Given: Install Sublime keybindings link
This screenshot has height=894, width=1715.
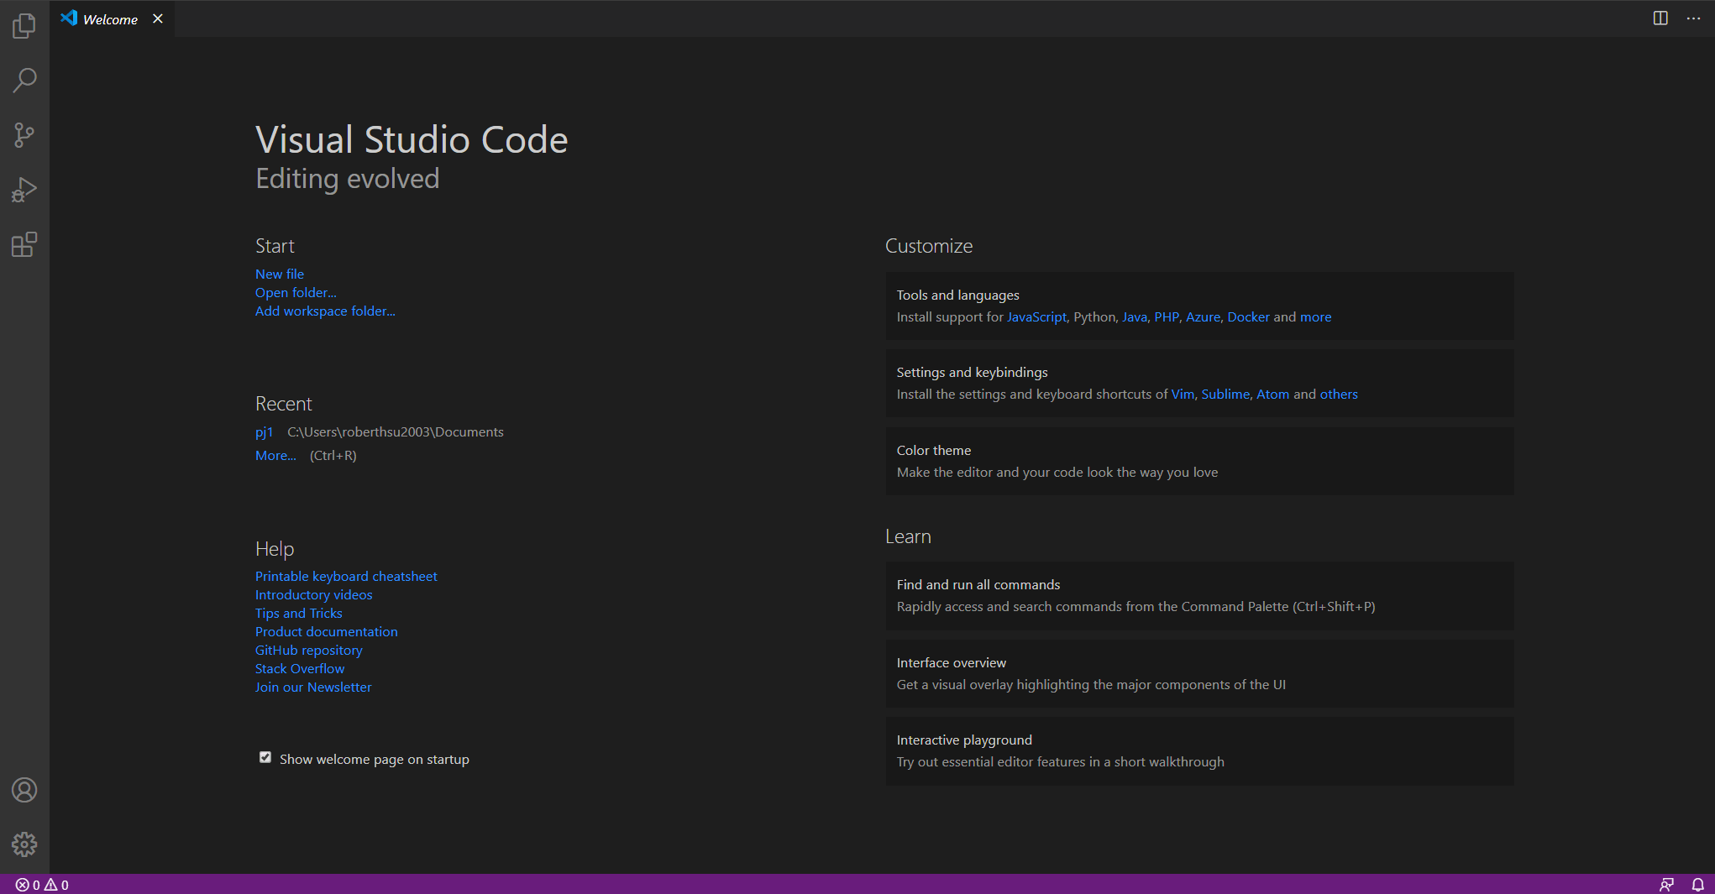Looking at the screenshot, I should [1225, 394].
